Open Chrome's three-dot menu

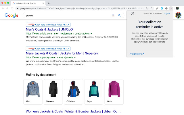[182, 9]
